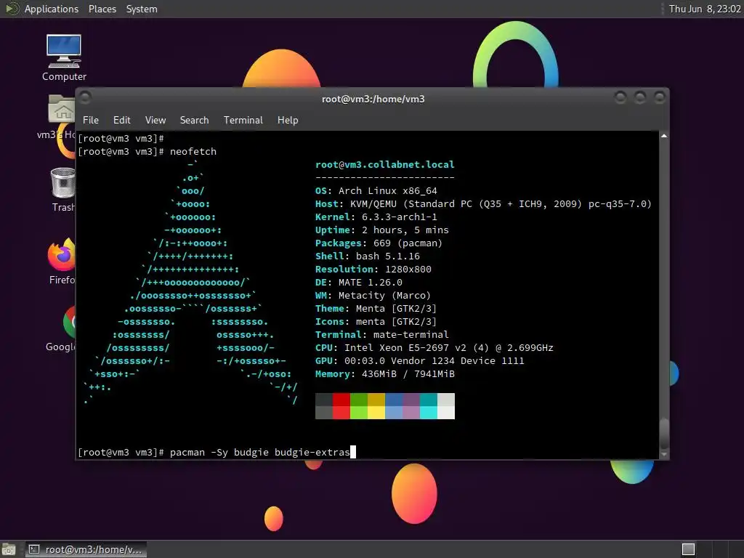Click the Host: KVM/QEMU line
The width and height of the screenshot is (744, 558).
click(x=483, y=204)
